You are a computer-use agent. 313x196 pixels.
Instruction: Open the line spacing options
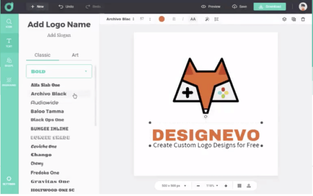tap(216, 19)
